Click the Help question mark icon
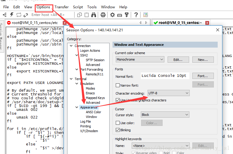Image resolution: width=233 pixels, height=154 pixels. 136,15
